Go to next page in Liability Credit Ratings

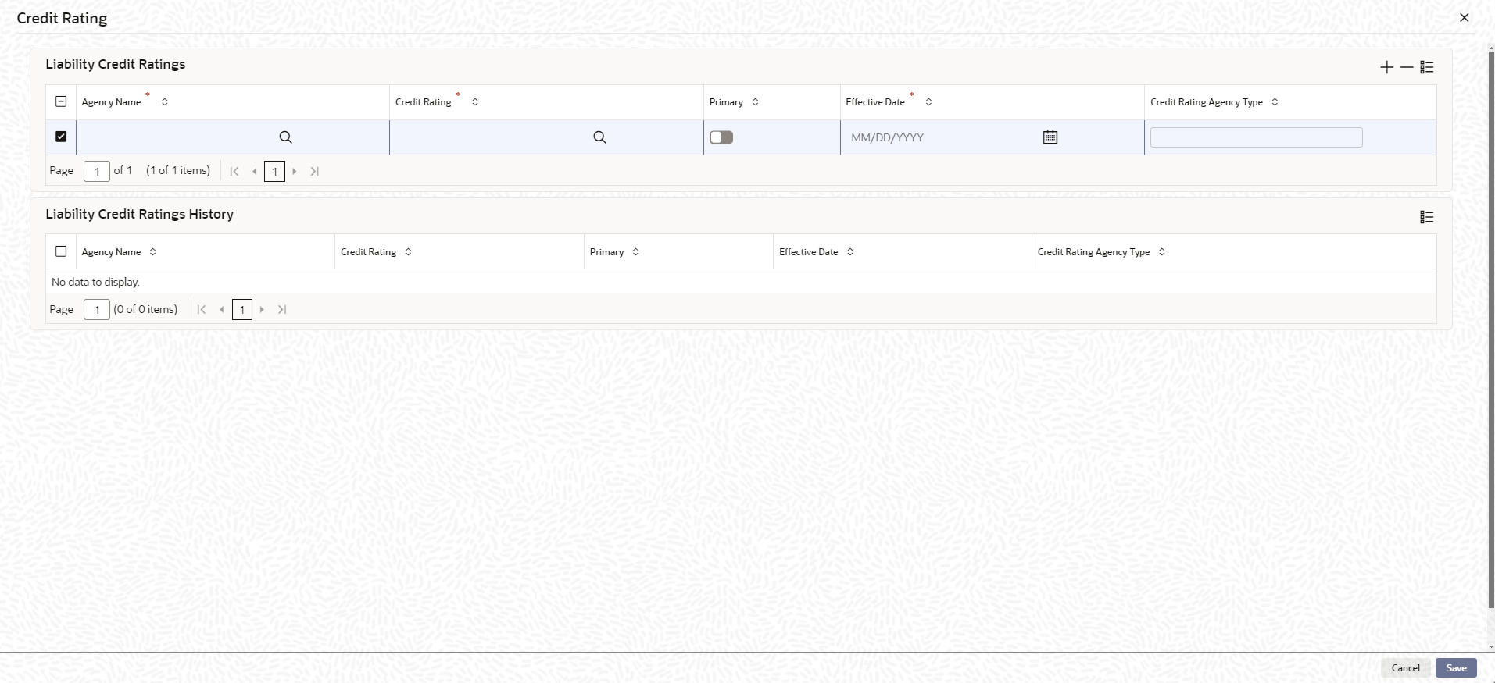295,171
